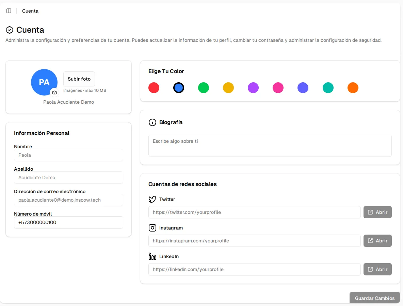Save with Guardar Cambios button
403x306 pixels.
click(x=375, y=298)
